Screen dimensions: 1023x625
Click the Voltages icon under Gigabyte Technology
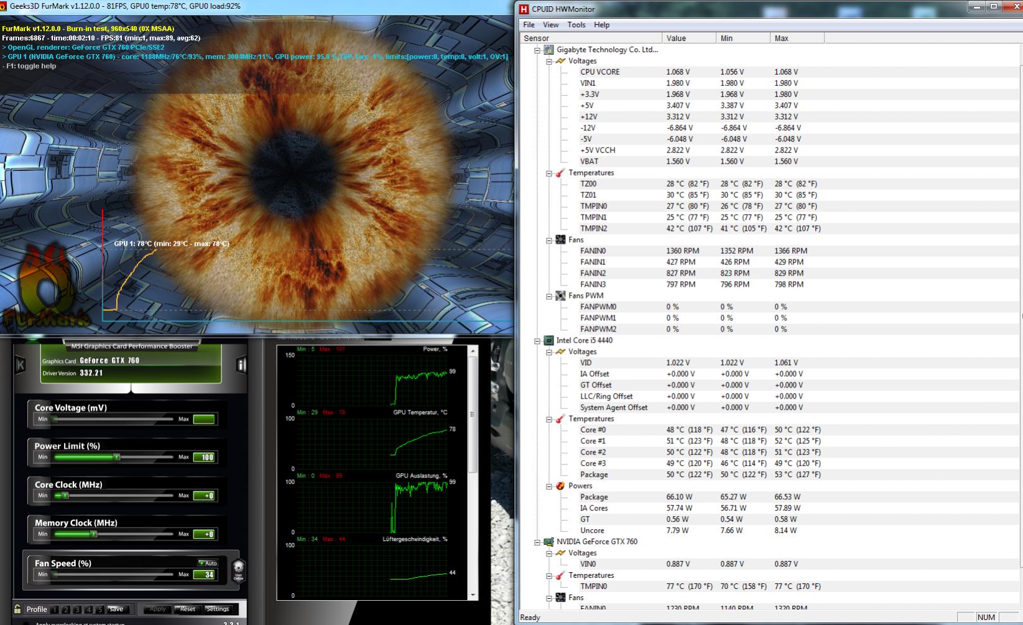(x=560, y=61)
